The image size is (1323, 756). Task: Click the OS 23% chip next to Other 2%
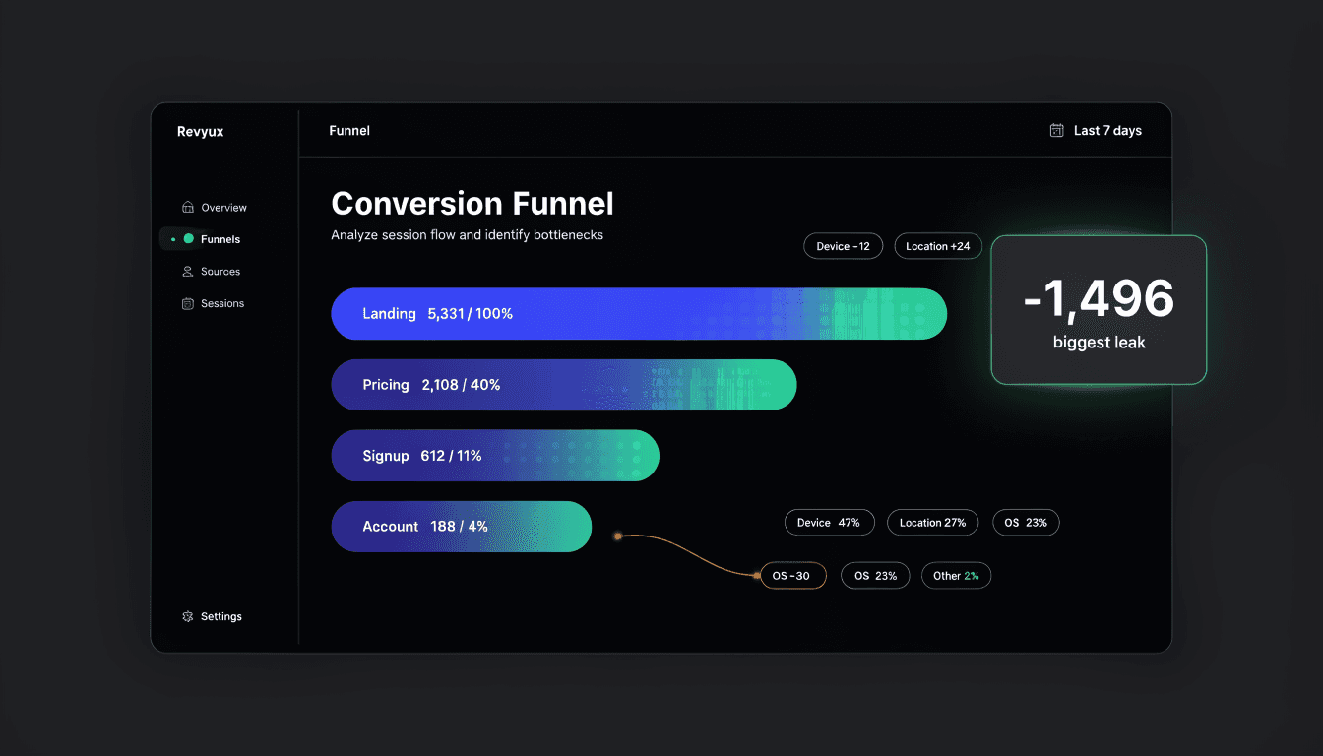[875, 576]
